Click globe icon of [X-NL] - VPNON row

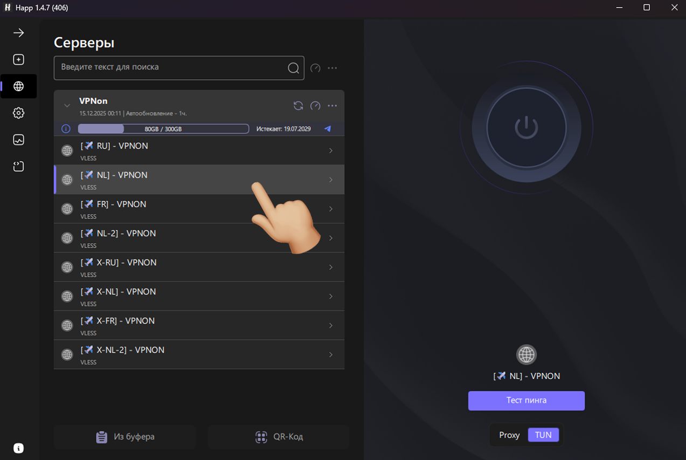click(x=67, y=296)
